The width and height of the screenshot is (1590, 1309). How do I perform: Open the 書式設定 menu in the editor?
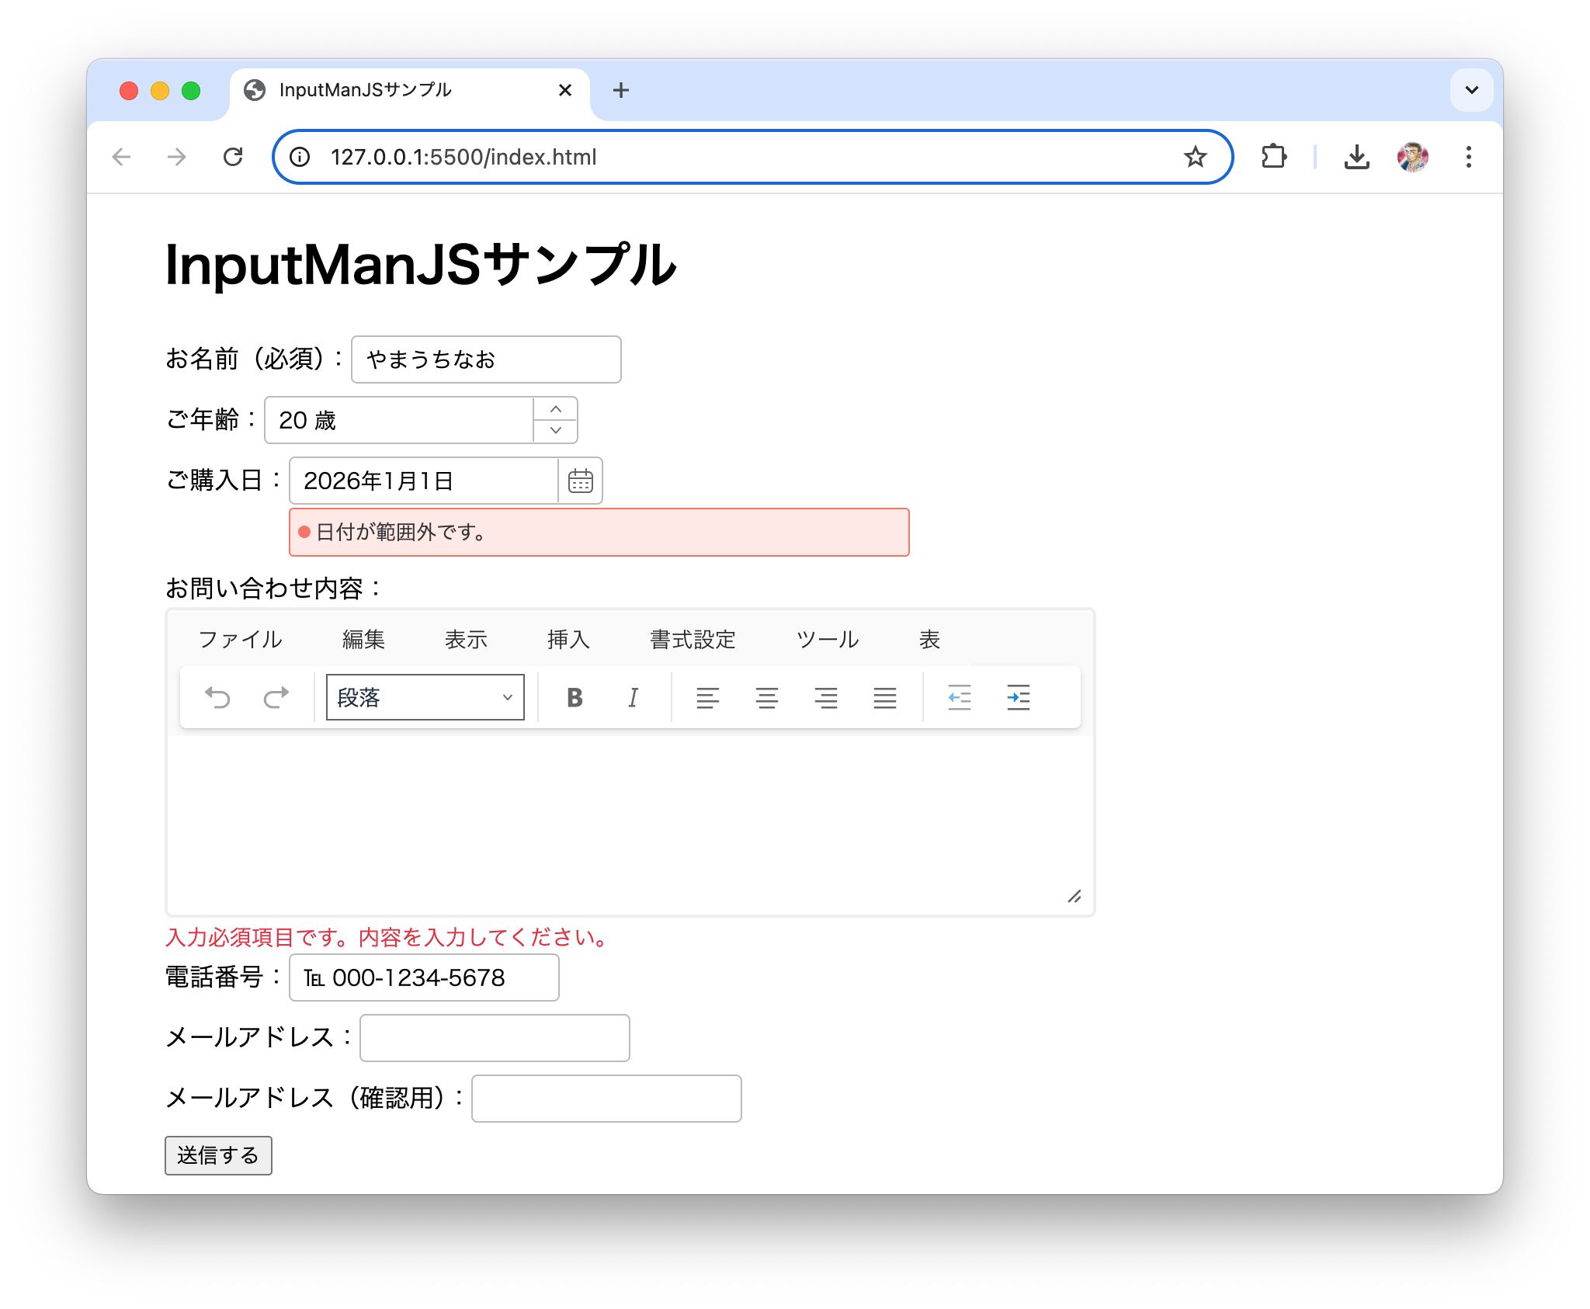[x=693, y=639]
